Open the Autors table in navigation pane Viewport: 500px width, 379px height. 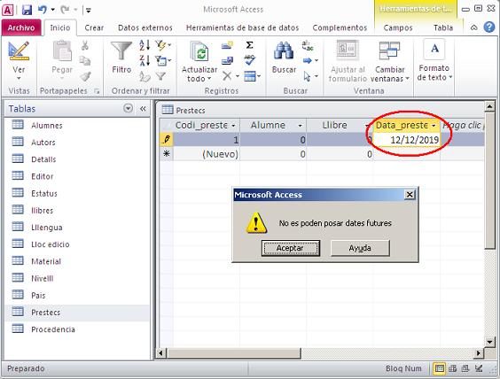43,143
